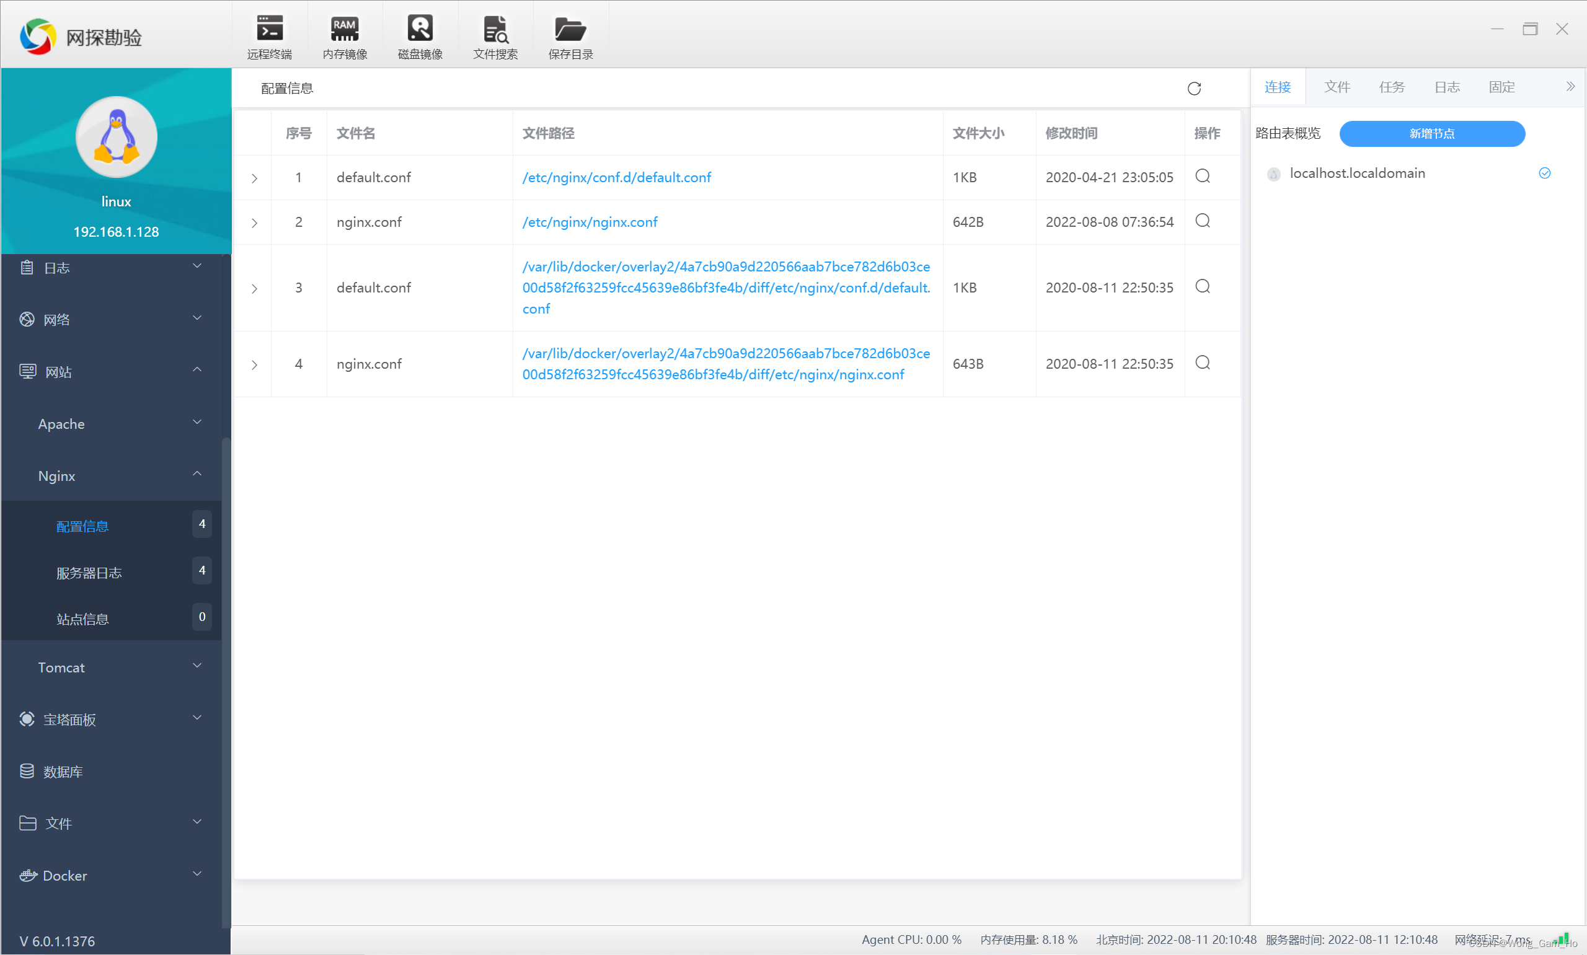The width and height of the screenshot is (1587, 955).
Task: Collapse the 网站 sidebar section chevron
Action: point(198,369)
